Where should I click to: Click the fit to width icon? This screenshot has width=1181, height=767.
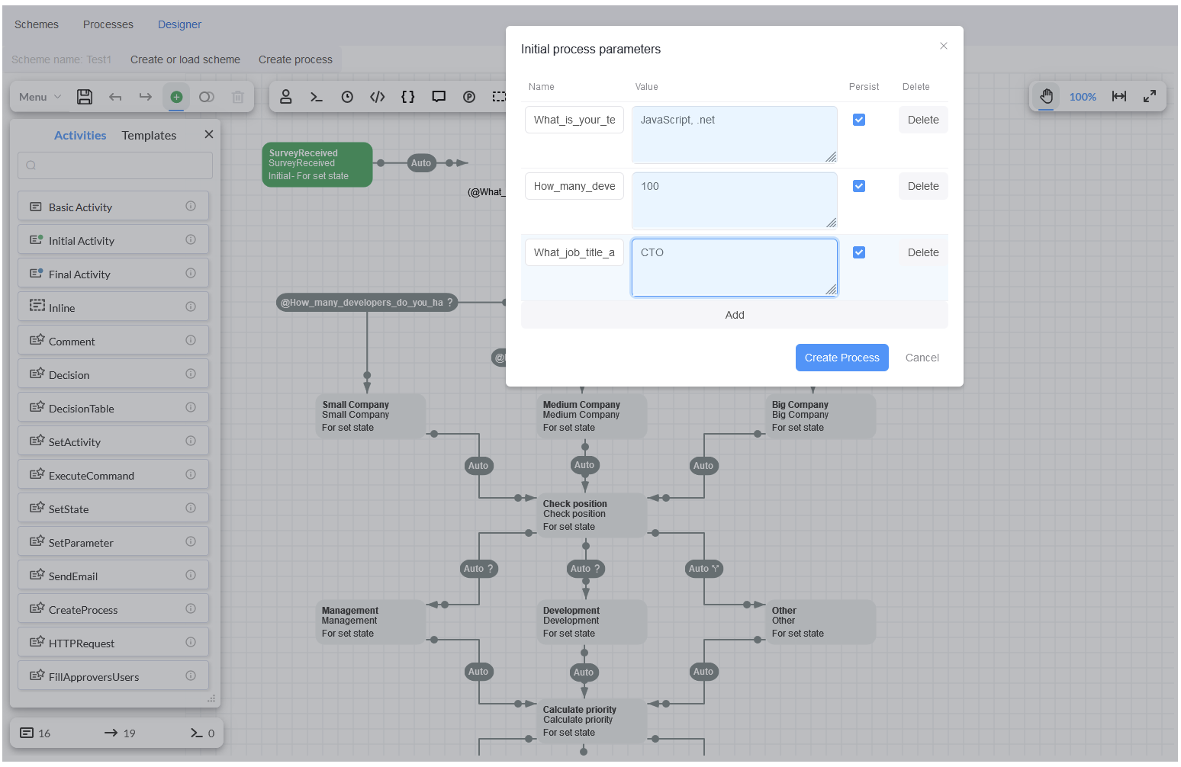pos(1119,96)
